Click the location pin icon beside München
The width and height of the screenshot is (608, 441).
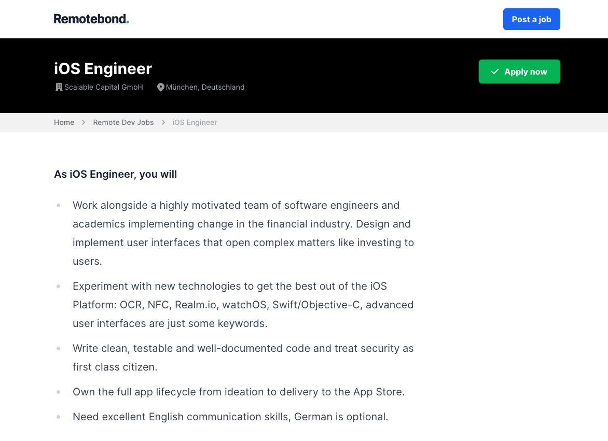(160, 87)
